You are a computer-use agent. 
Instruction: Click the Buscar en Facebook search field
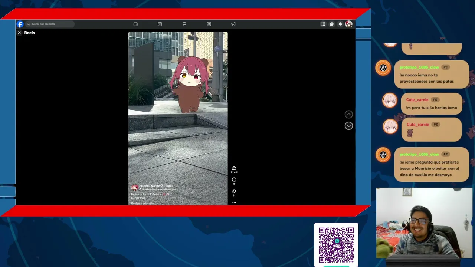click(x=50, y=24)
